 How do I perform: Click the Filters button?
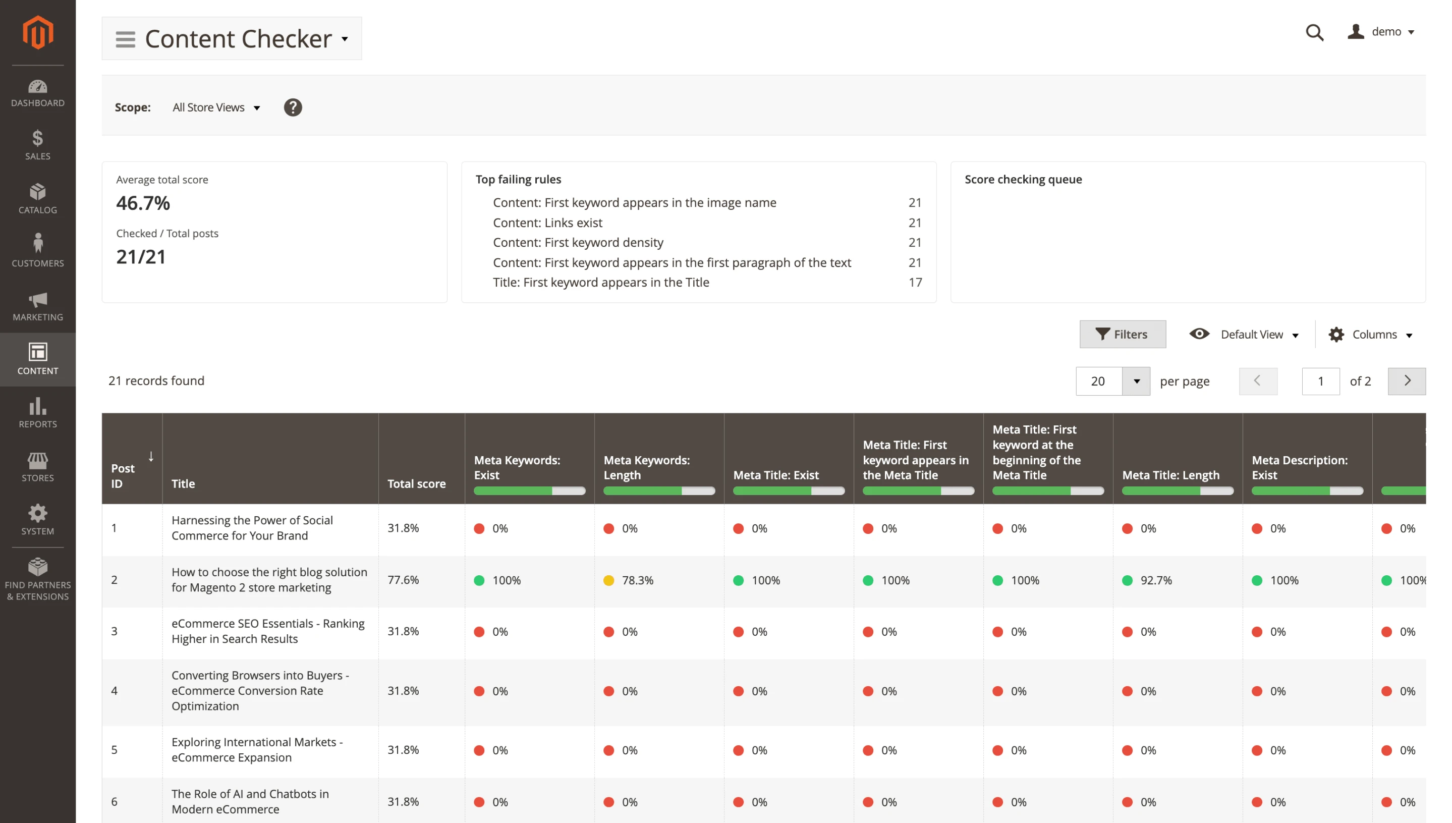(1122, 334)
